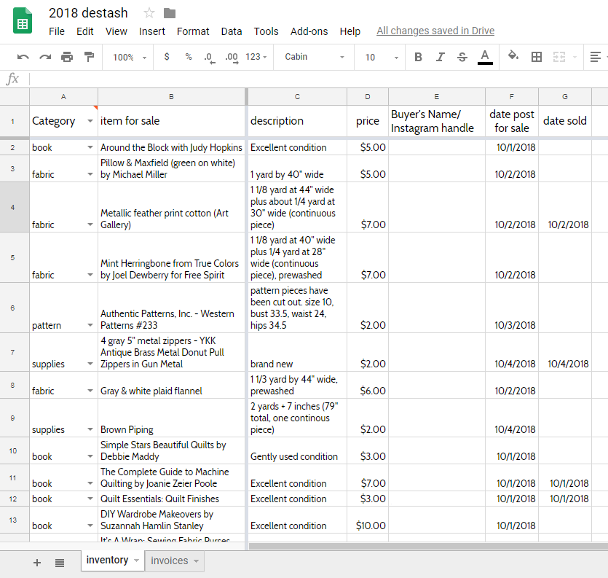Toggle bold formatting
This screenshot has width=608, height=578.
(x=418, y=57)
